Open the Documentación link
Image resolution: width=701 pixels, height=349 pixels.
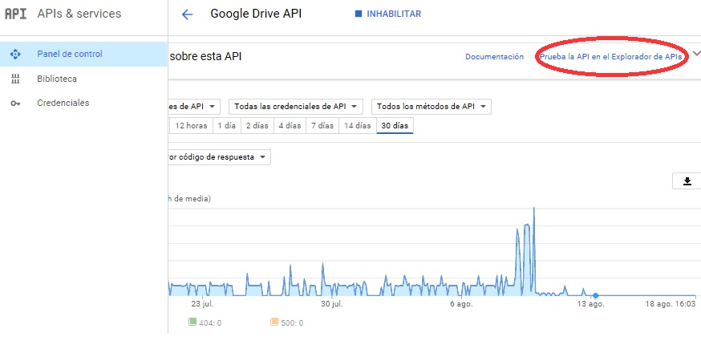[494, 57]
